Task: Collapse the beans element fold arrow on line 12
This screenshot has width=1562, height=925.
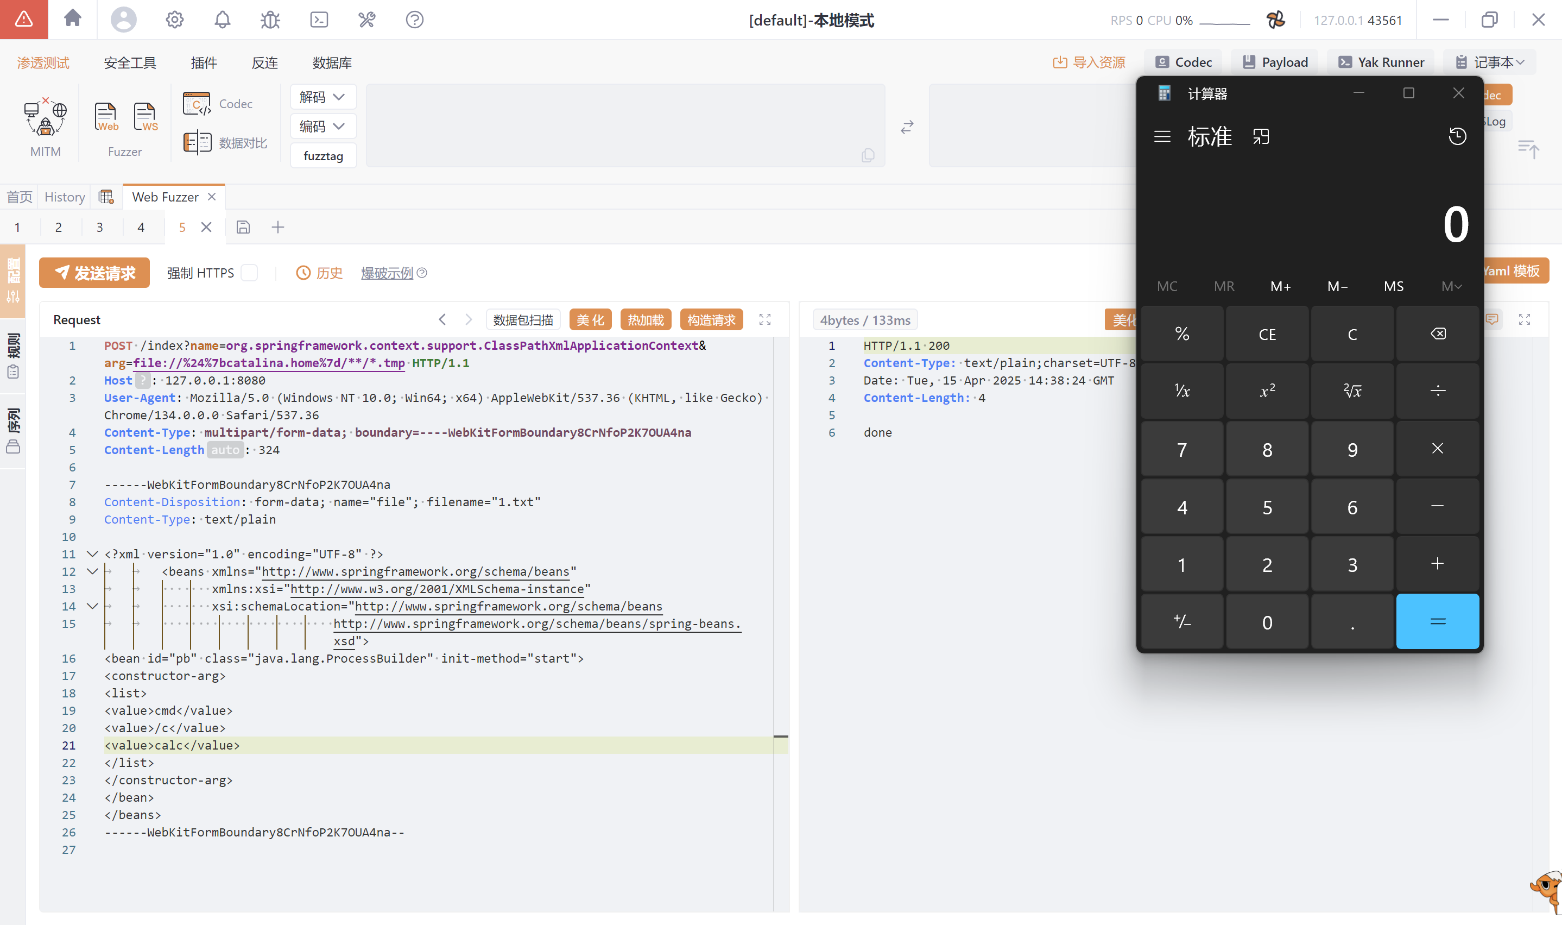Action: (92, 571)
